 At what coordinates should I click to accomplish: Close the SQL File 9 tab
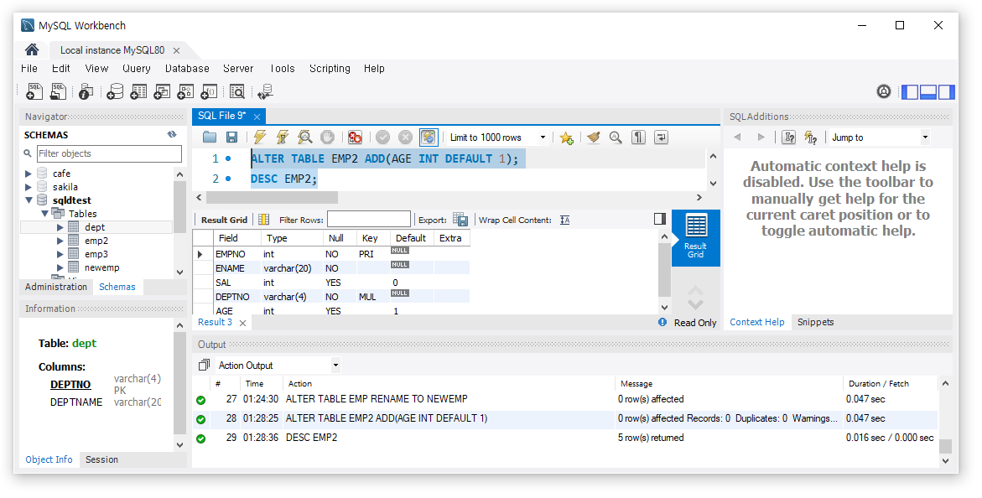pyautogui.click(x=257, y=117)
